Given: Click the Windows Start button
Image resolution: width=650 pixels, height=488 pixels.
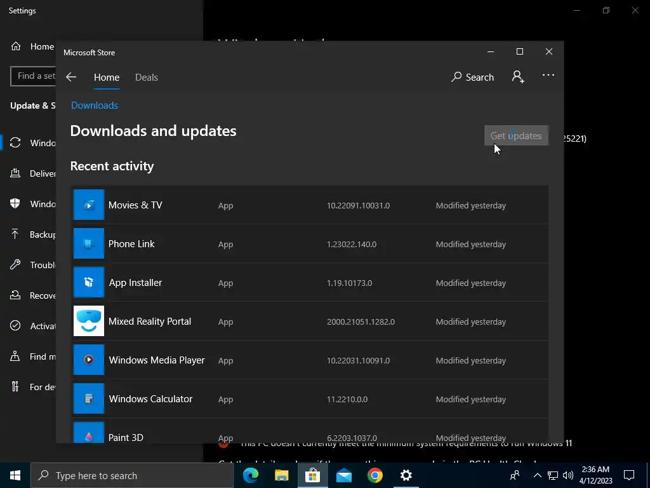Looking at the screenshot, I should pos(15,475).
